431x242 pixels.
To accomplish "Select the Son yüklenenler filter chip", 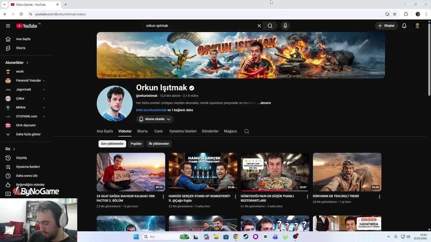I will point(112,144).
